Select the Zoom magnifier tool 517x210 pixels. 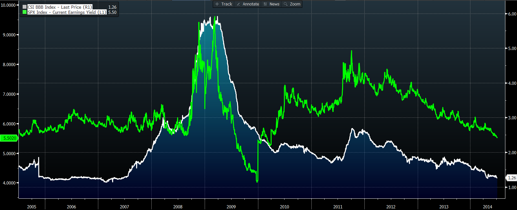(x=292, y=4)
